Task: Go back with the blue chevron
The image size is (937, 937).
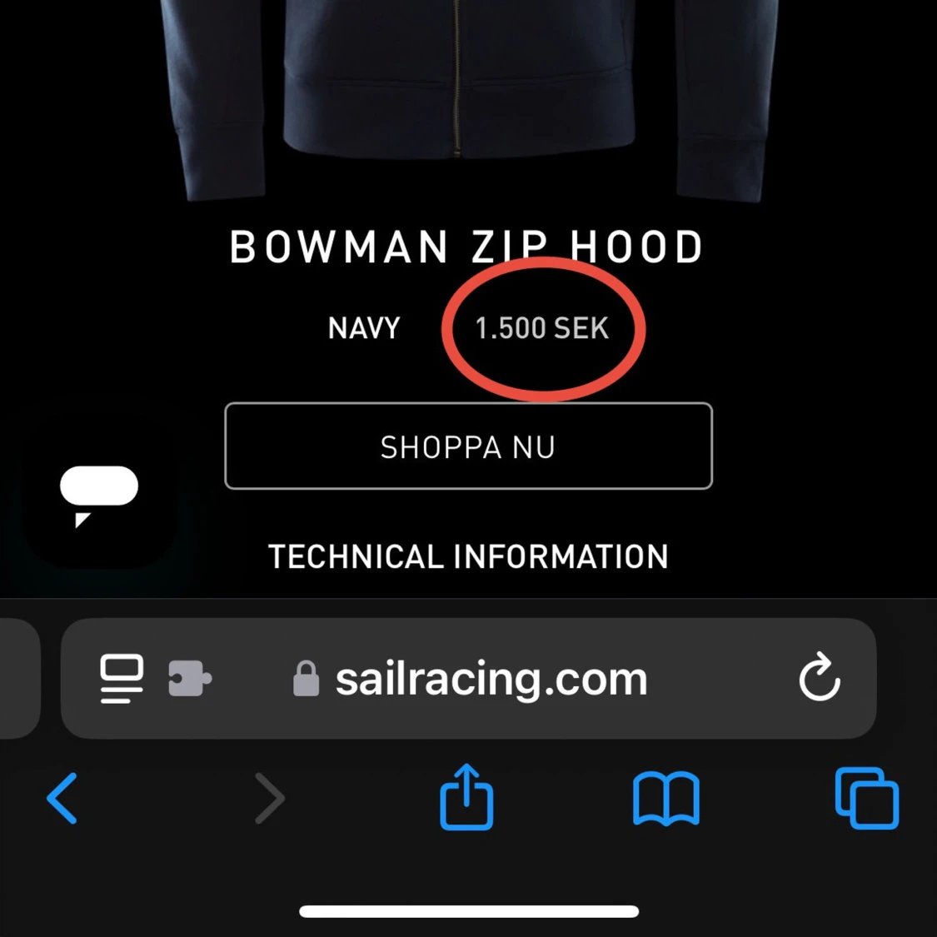Action: tap(62, 799)
